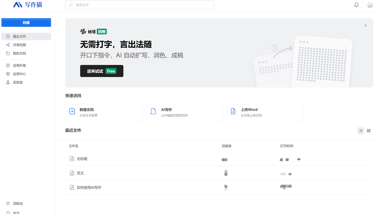The height and width of the screenshot is (214, 379).
Task: Open 我的文档 folder in the sidebar
Action: (x=26, y=54)
